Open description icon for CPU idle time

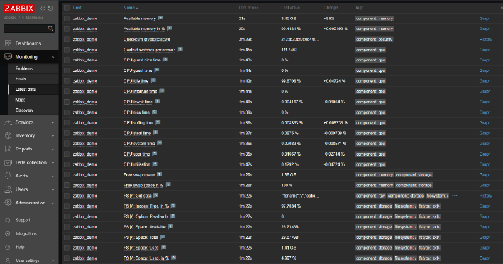click(x=153, y=81)
